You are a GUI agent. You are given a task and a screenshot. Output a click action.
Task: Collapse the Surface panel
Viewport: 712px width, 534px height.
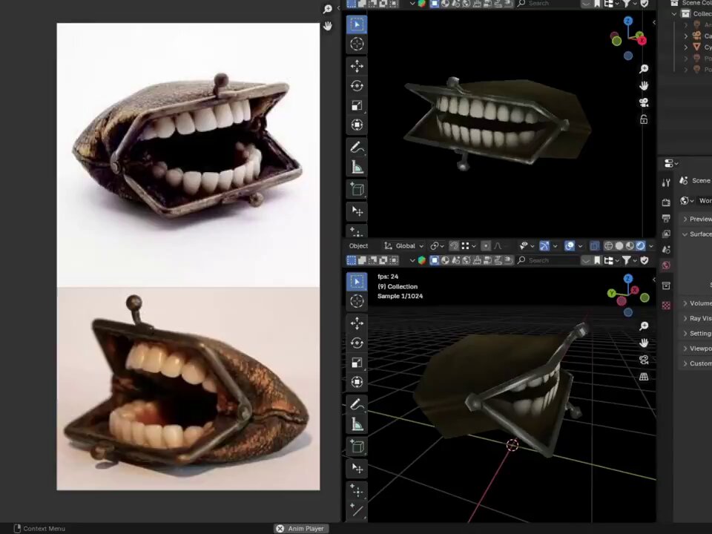697,234
